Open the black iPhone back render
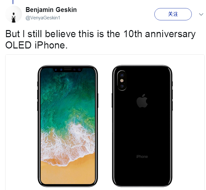 142,126
